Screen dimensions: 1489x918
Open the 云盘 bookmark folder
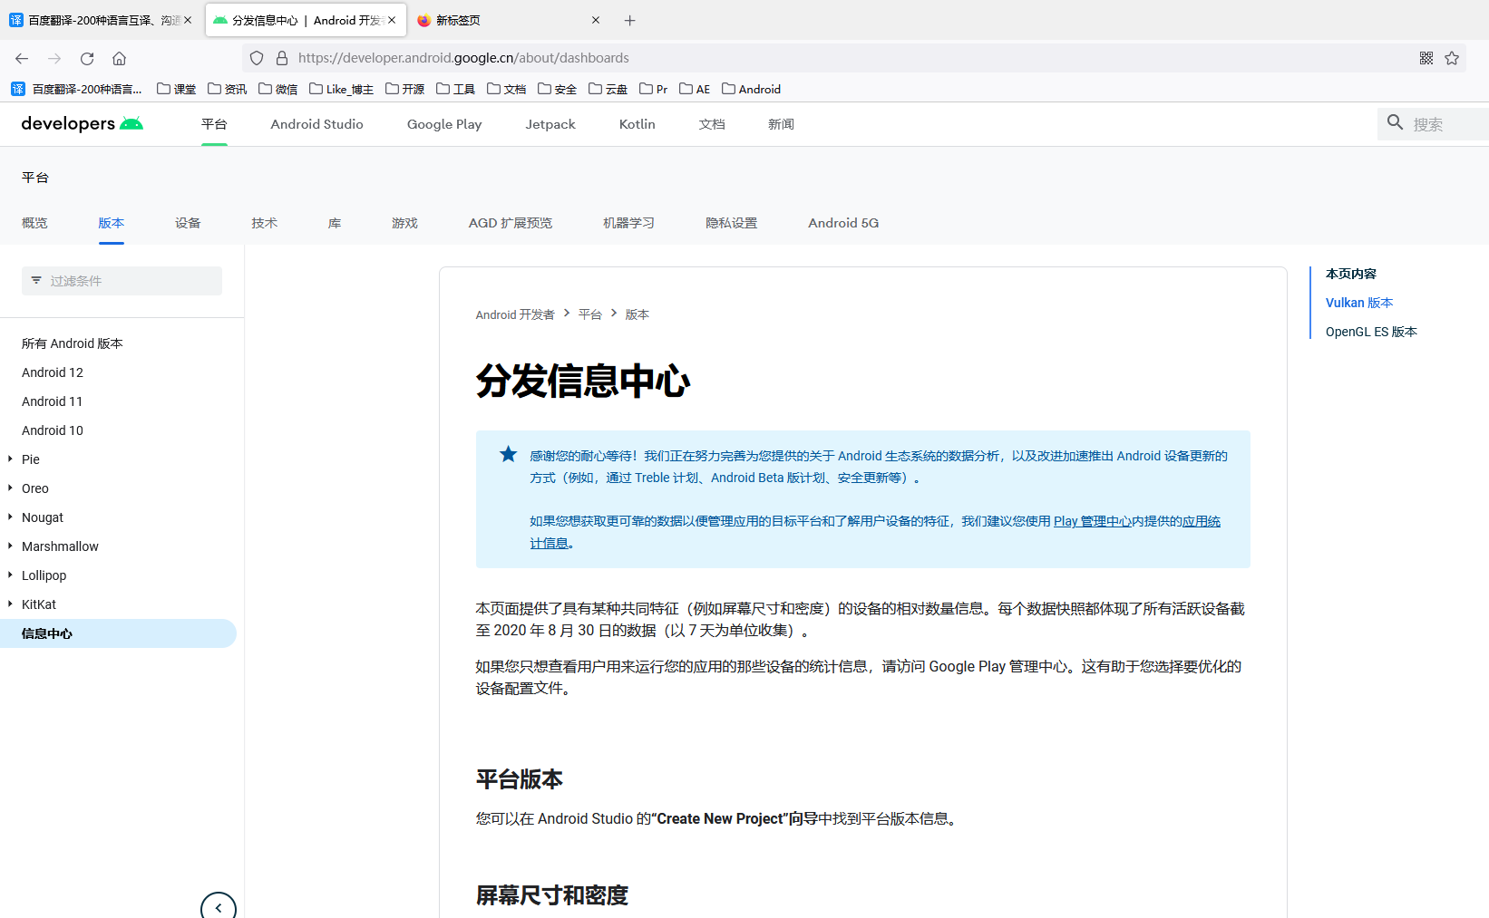[608, 89]
